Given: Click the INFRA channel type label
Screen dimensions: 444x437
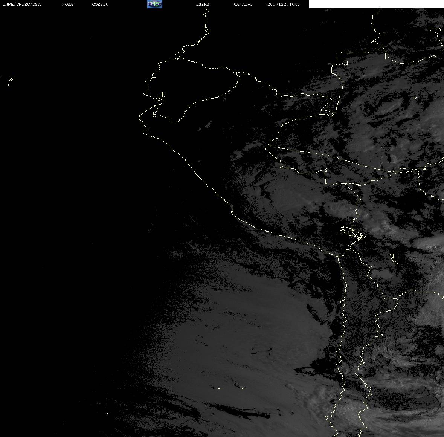Looking at the screenshot, I should [x=203, y=5].
